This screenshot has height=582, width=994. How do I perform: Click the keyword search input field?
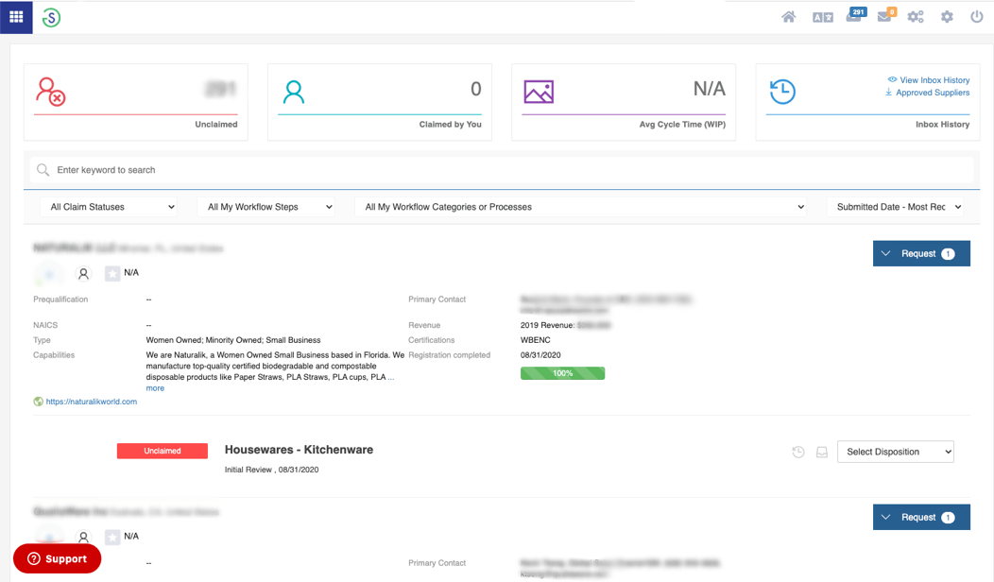[x=502, y=170]
